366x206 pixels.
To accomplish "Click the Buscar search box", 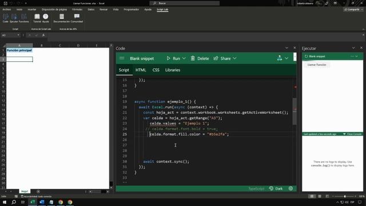I will 184,3.
